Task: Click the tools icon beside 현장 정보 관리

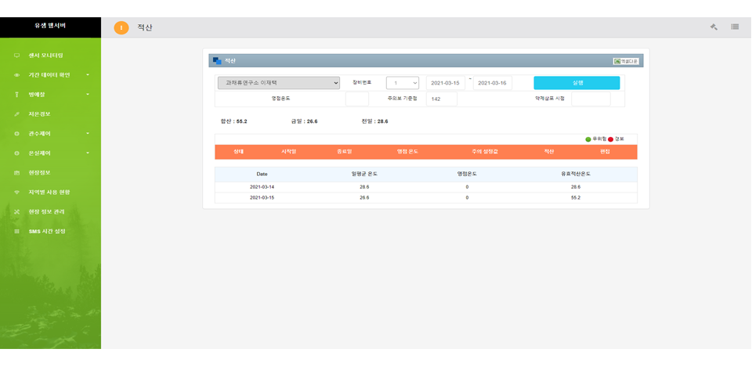Action: pyautogui.click(x=16, y=211)
